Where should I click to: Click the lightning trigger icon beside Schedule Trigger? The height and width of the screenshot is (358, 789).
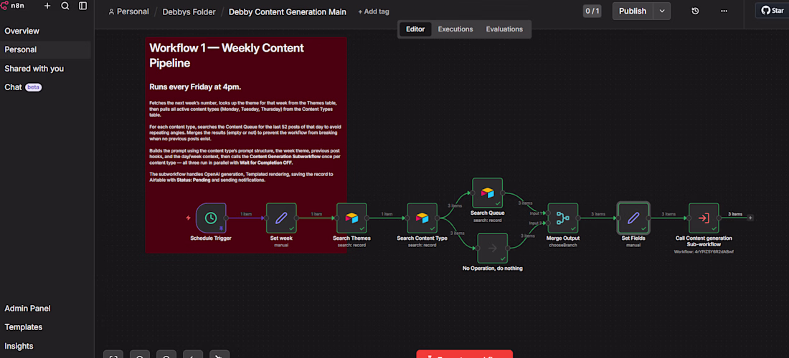(x=188, y=218)
